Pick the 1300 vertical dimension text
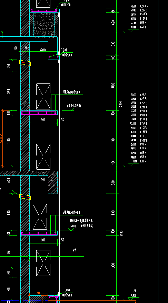This screenshot has height=303, width=168. tap(113, 266)
